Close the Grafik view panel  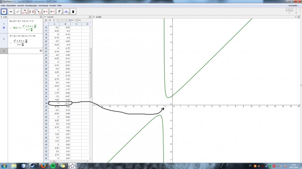[x=299, y=17]
